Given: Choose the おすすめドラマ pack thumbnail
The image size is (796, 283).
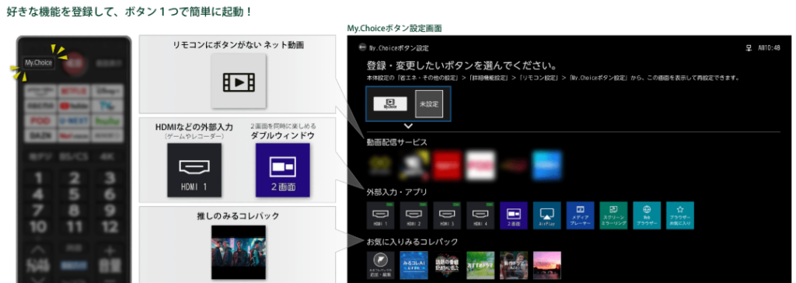Looking at the screenshot, I should pyautogui.click(x=480, y=265).
